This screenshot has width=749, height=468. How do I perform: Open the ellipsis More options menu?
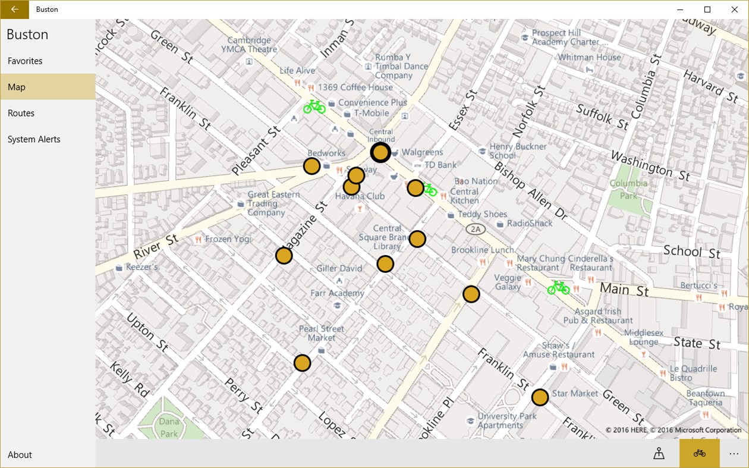coord(734,453)
